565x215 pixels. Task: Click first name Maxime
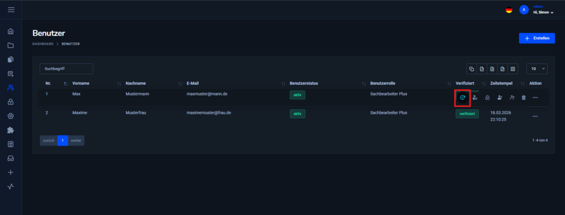click(79, 112)
